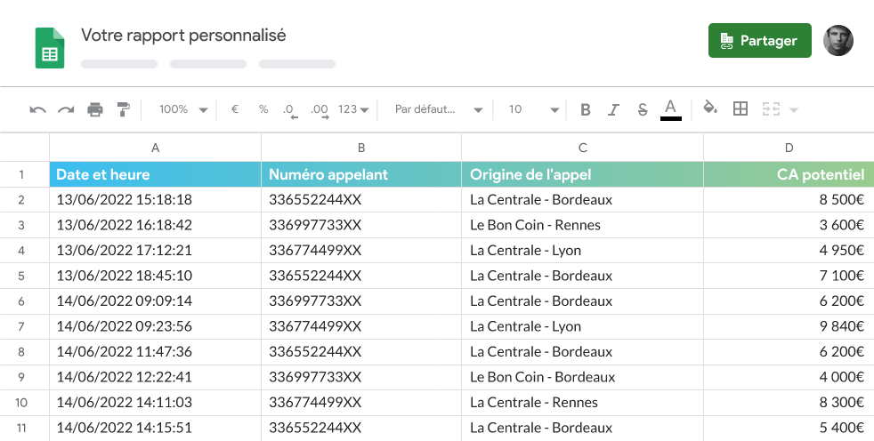
Task: Open the font size 10 dropdown
Action: tap(533, 109)
